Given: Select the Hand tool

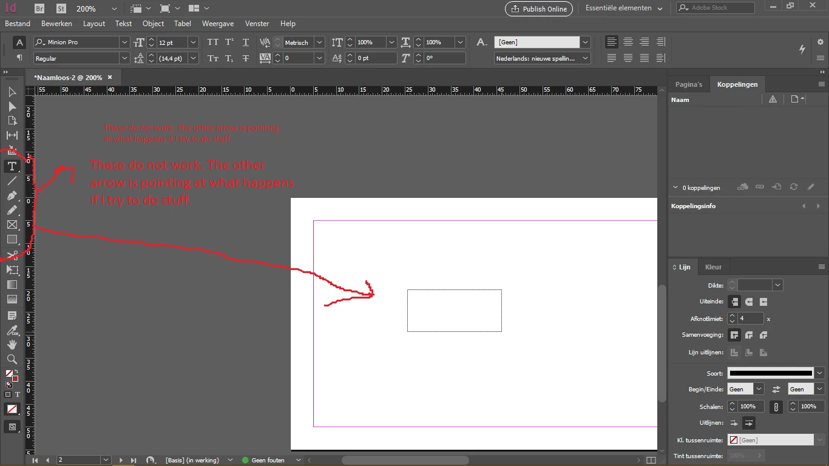Looking at the screenshot, I should tap(12, 345).
